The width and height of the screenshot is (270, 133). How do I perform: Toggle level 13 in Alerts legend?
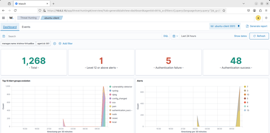246,110
